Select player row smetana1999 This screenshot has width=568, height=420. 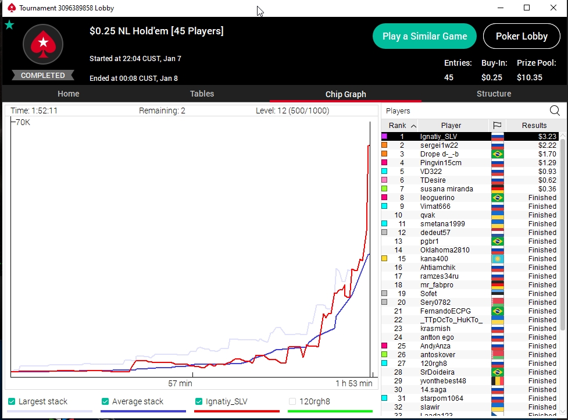470,223
